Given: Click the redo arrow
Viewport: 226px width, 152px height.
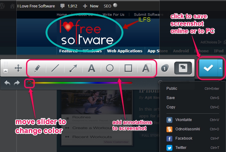Looking at the screenshot, I should pyautogui.click(x=17, y=83).
